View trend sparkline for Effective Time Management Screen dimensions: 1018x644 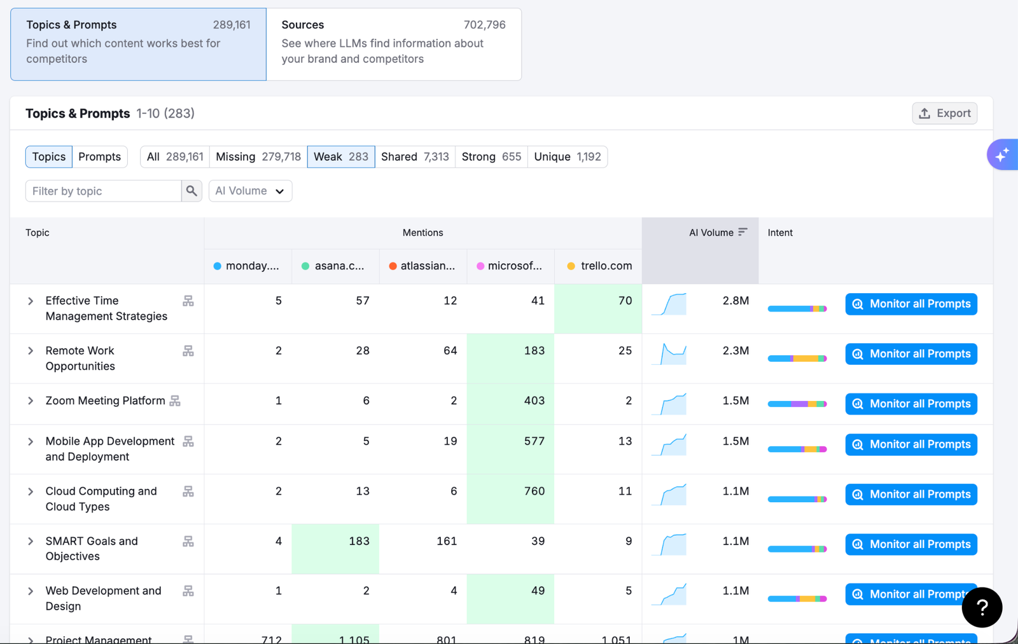pos(669,304)
